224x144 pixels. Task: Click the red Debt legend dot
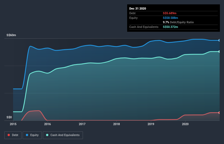point(9,135)
